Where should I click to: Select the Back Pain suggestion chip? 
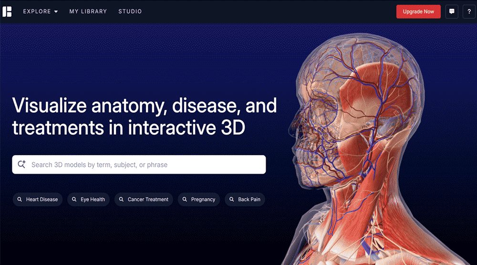(x=245, y=199)
